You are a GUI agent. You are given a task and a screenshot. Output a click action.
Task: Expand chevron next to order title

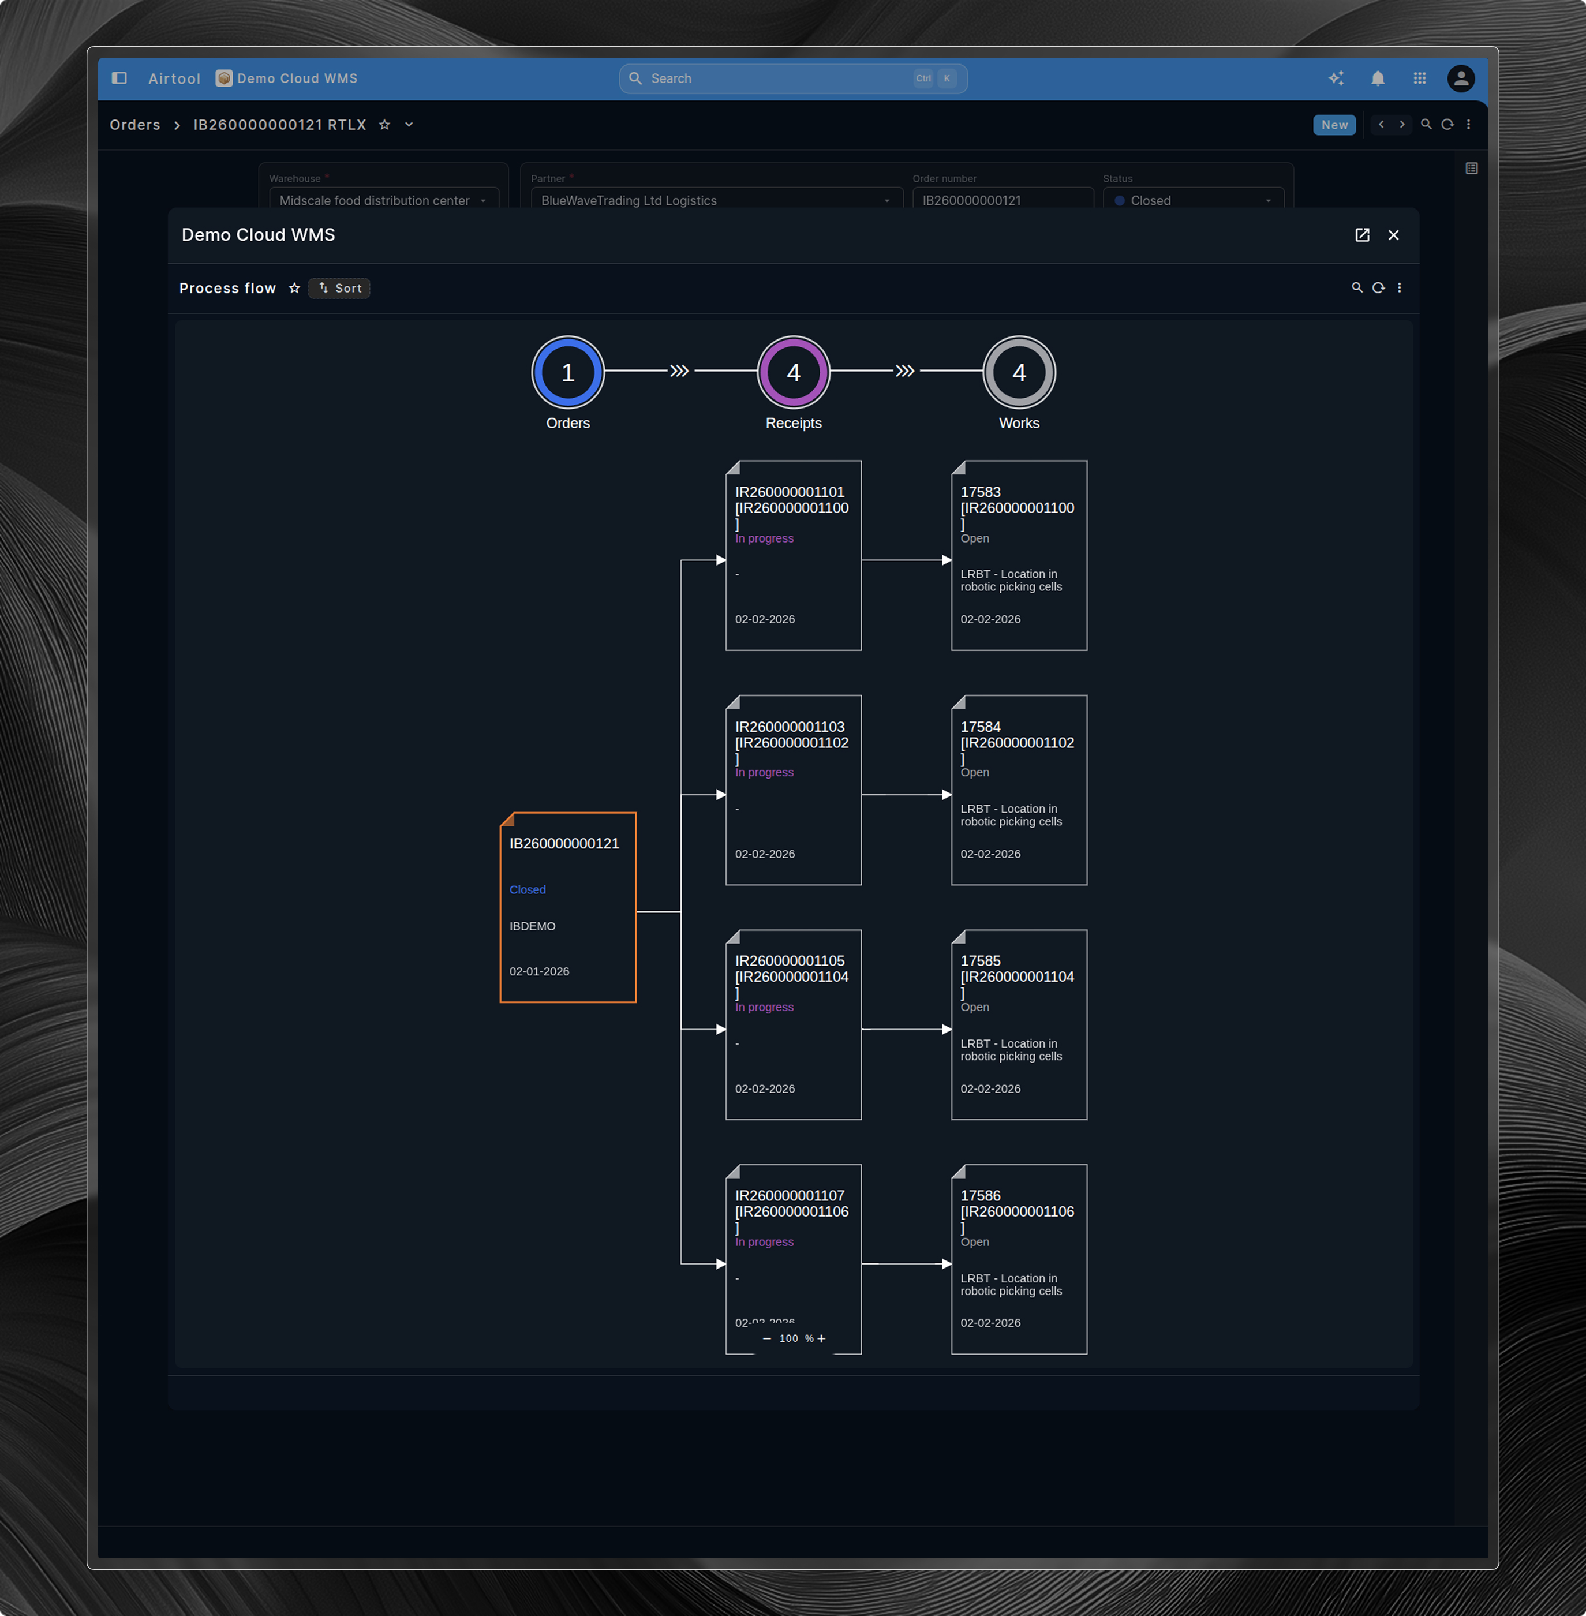tap(409, 125)
